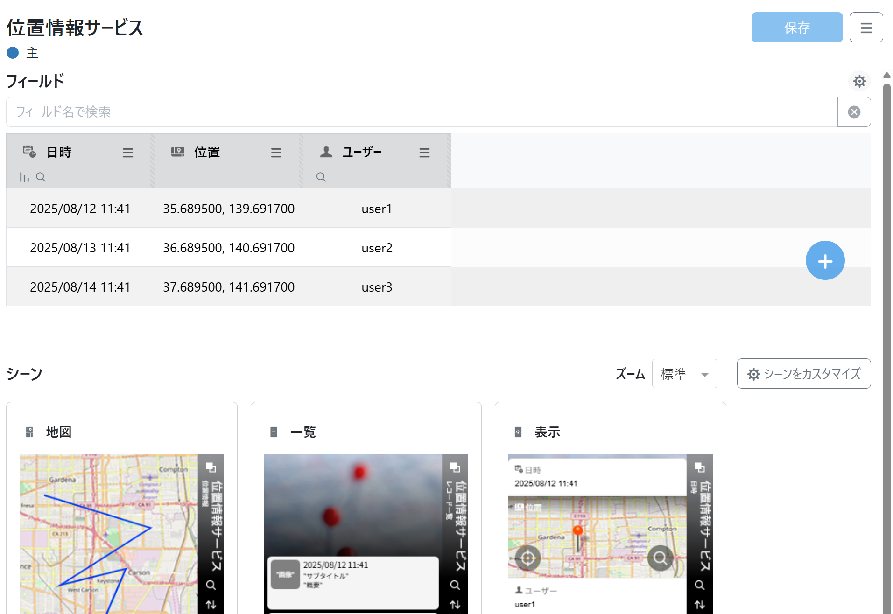893x614 pixels.
Task: Open field settings gear icon
Action: 859,81
